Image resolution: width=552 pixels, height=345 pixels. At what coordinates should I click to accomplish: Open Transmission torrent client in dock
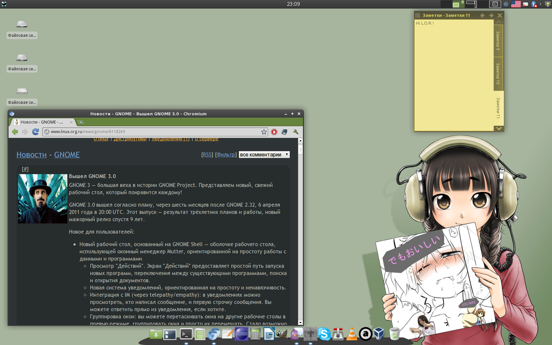[338, 334]
